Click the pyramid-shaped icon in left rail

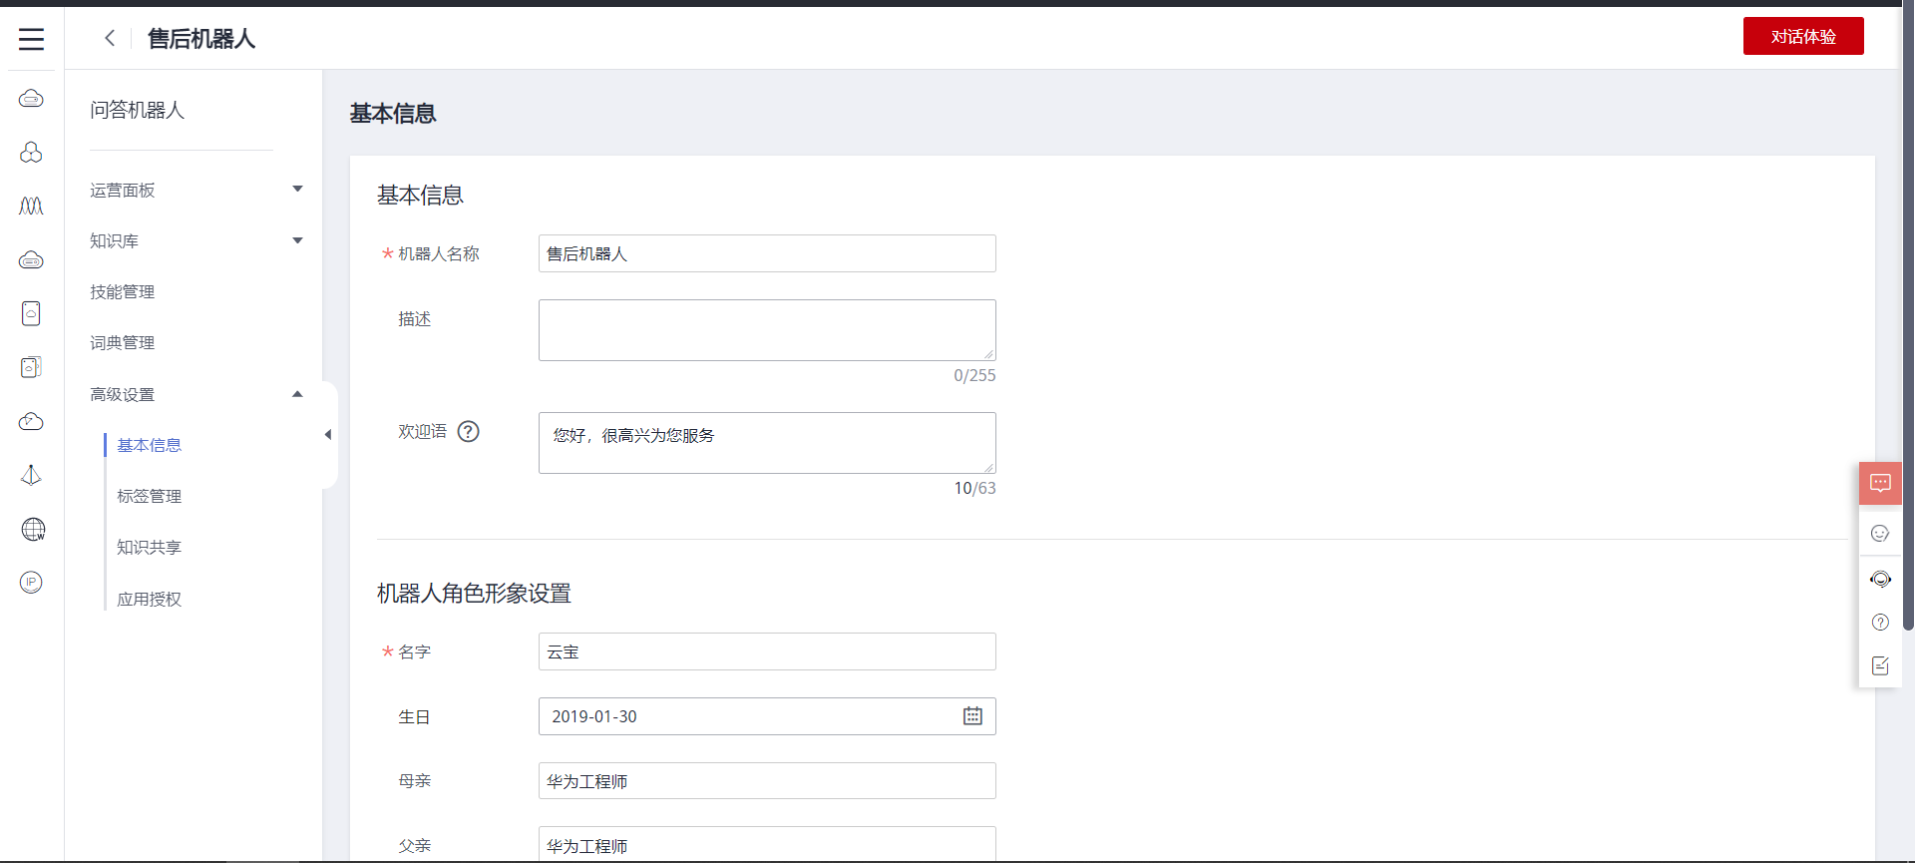[x=31, y=475]
